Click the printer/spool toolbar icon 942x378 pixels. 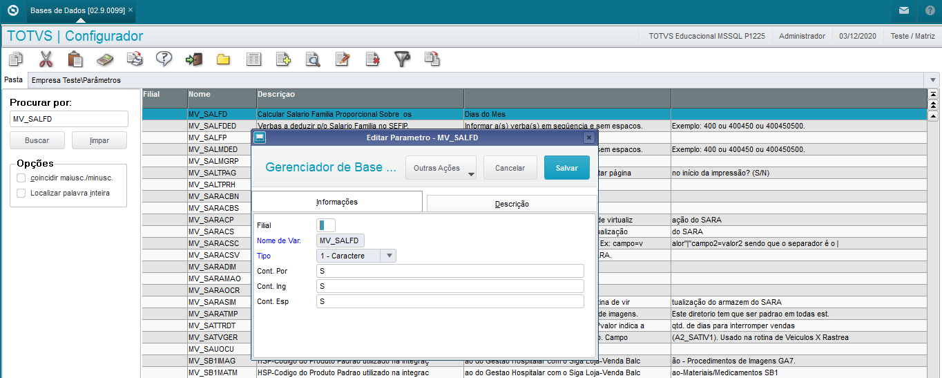135,59
